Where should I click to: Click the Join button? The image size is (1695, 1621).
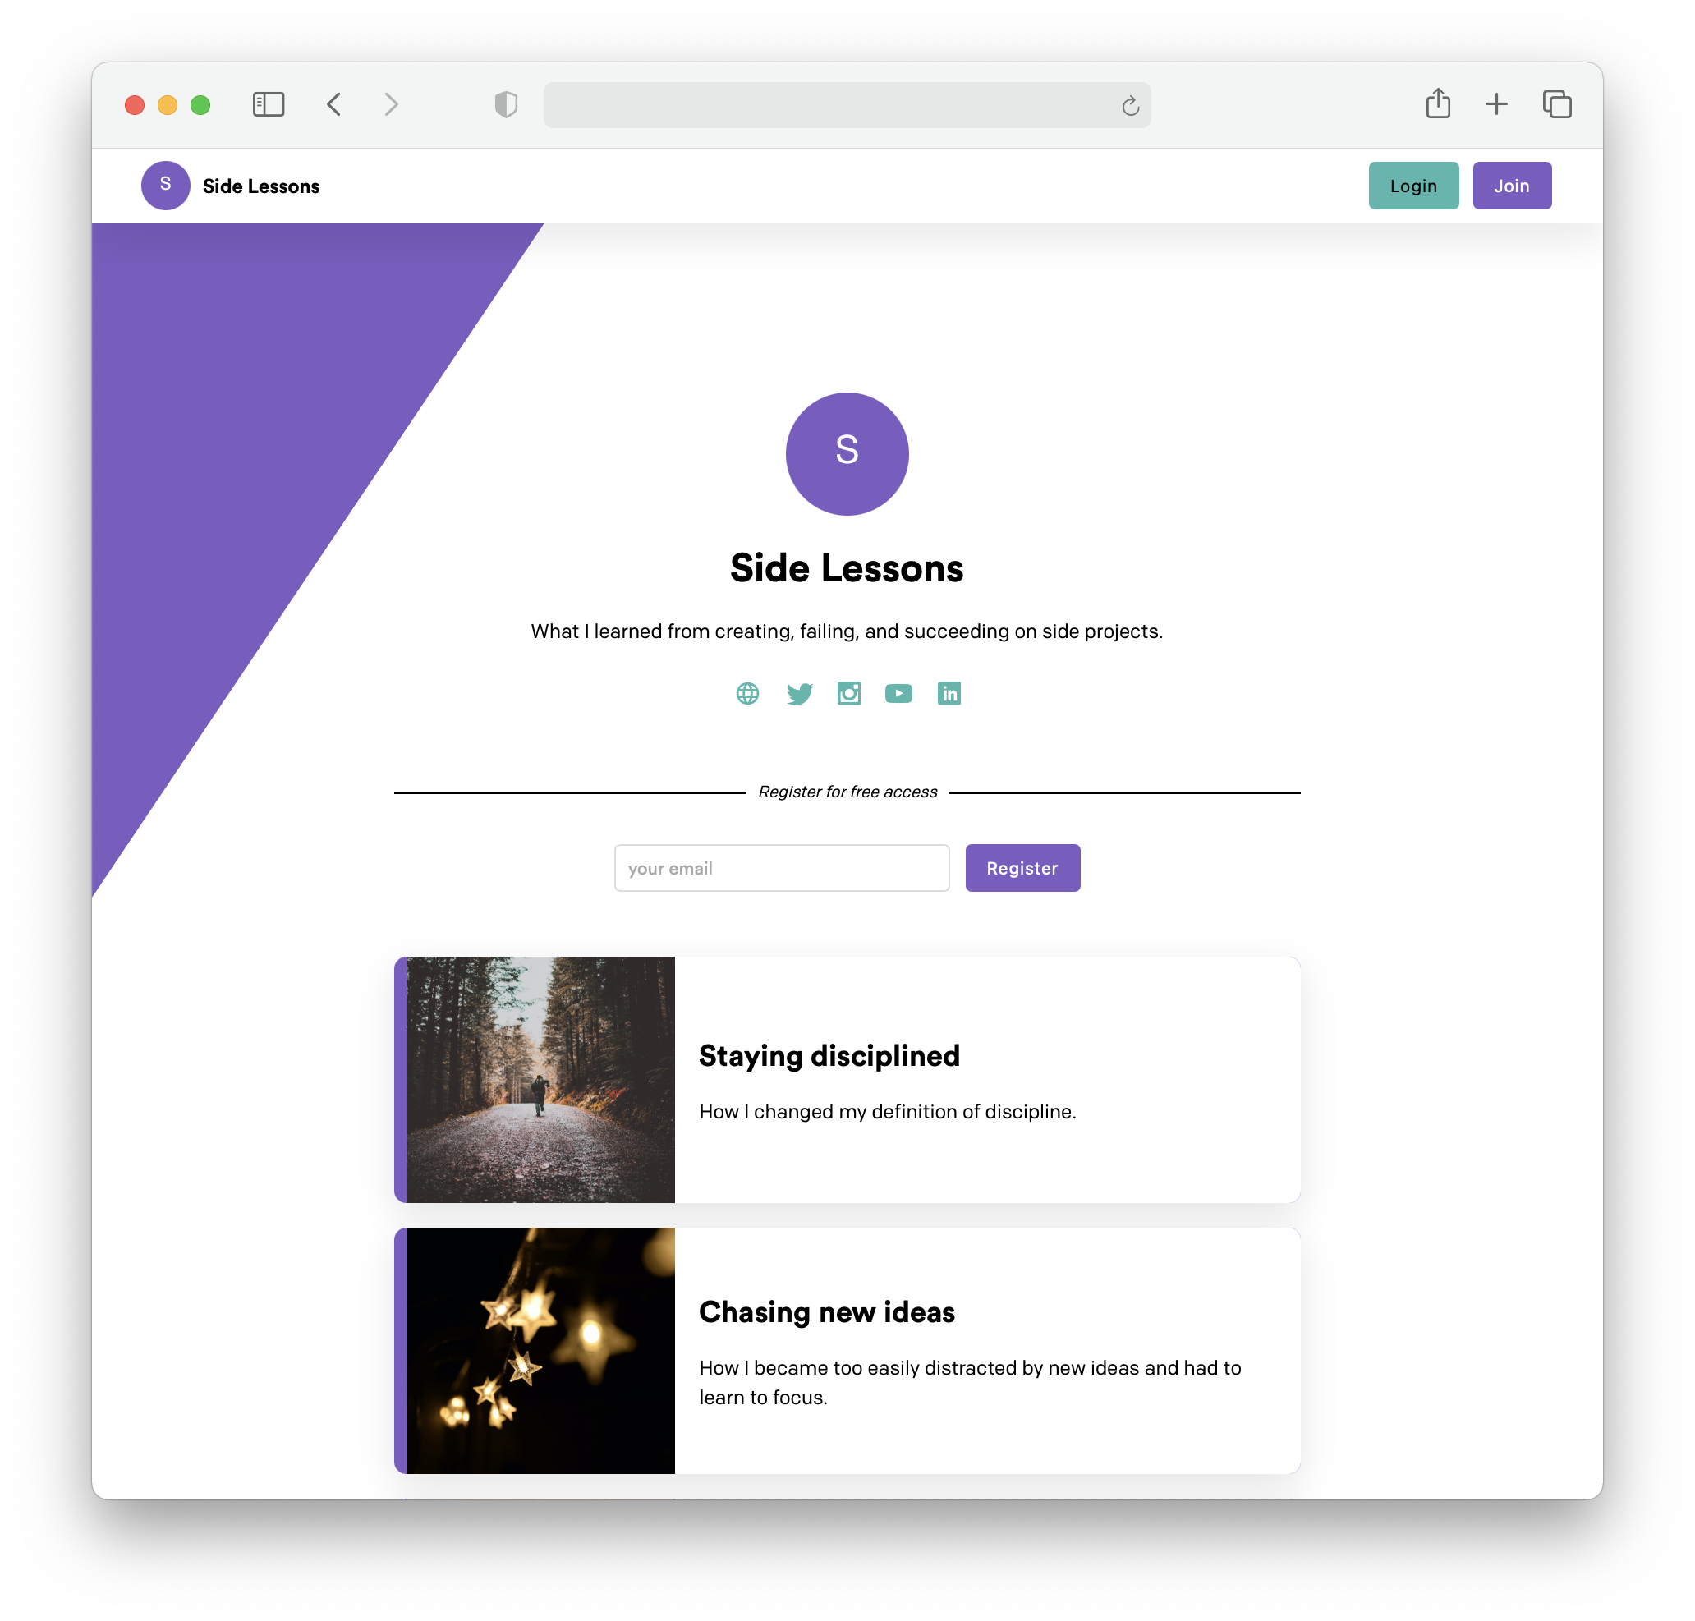[x=1511, y=186]
